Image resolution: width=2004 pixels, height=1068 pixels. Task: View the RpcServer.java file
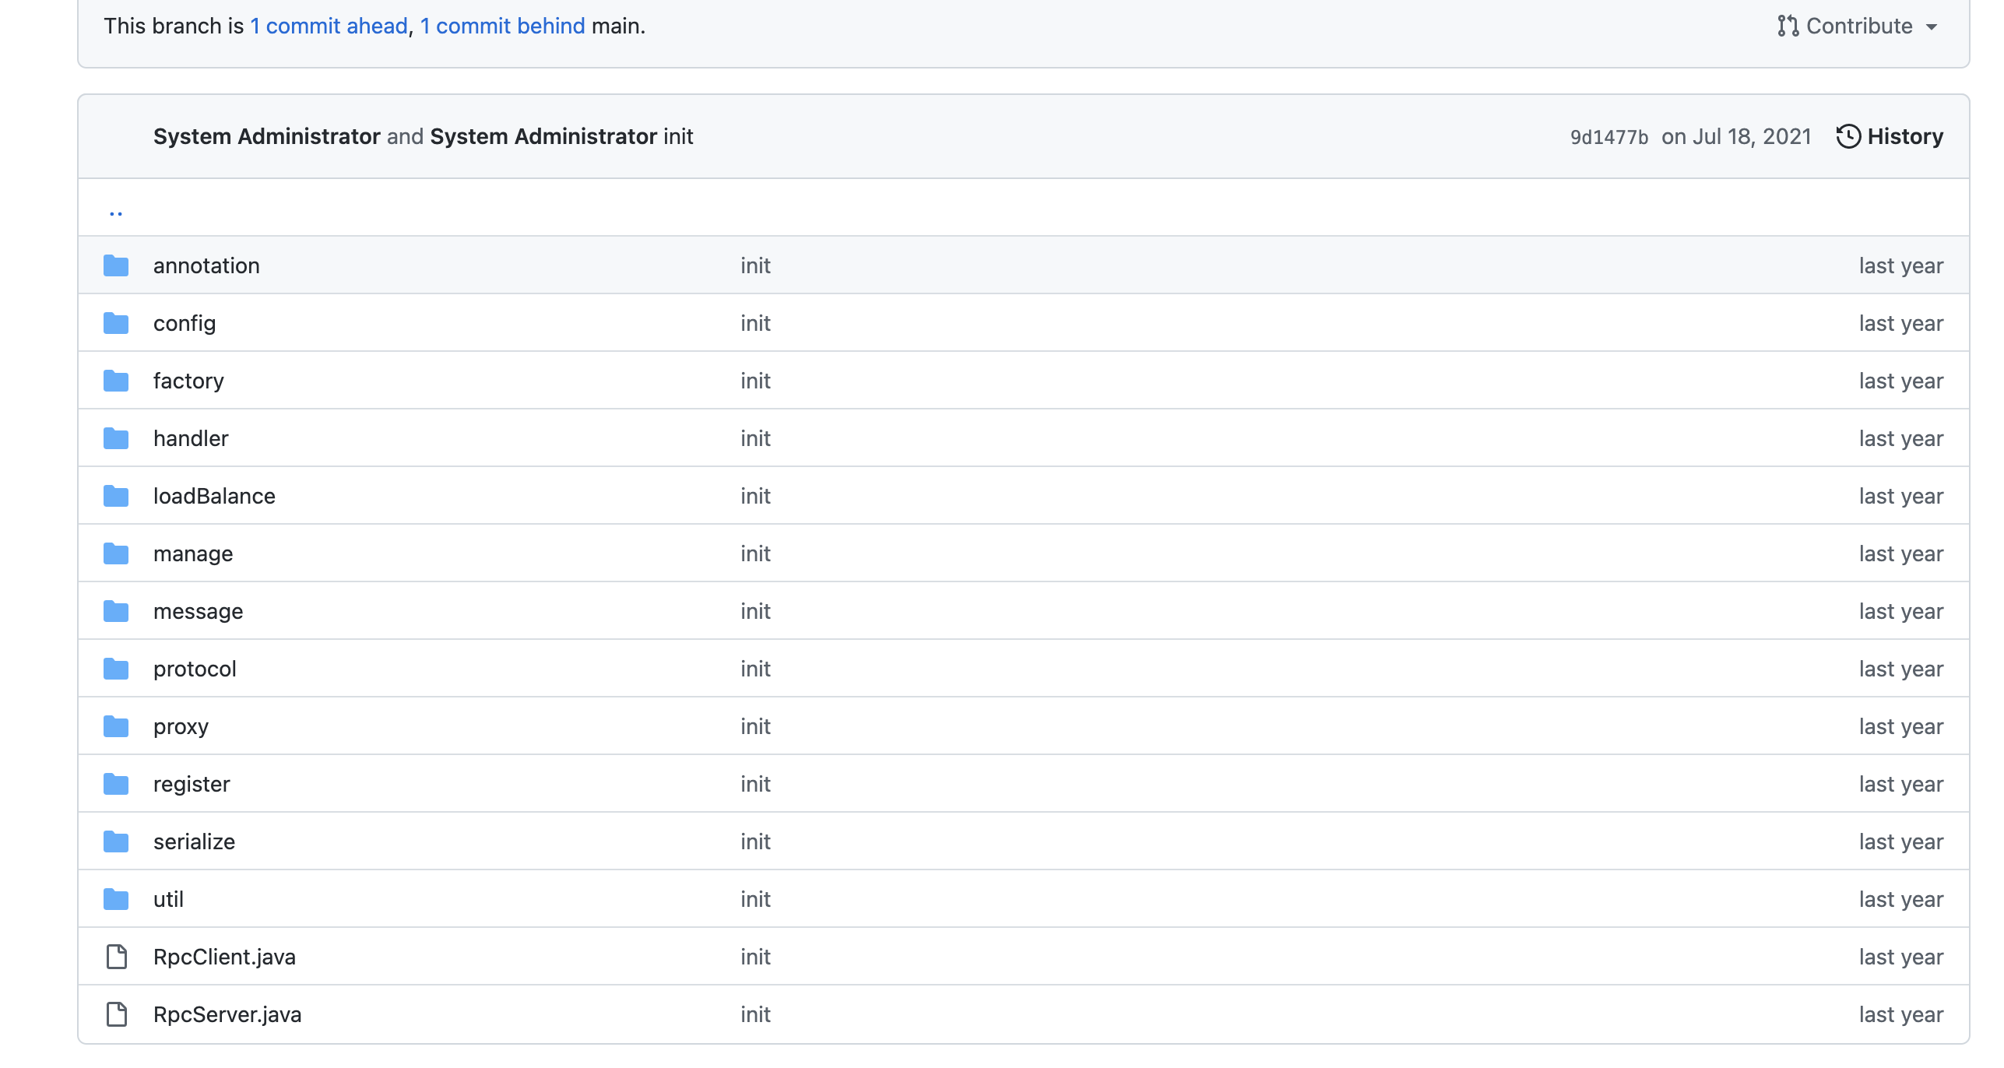[x=227, y=1014]
